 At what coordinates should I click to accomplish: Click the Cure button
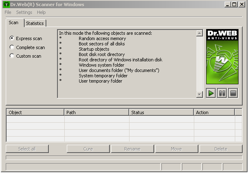point(88,149)
